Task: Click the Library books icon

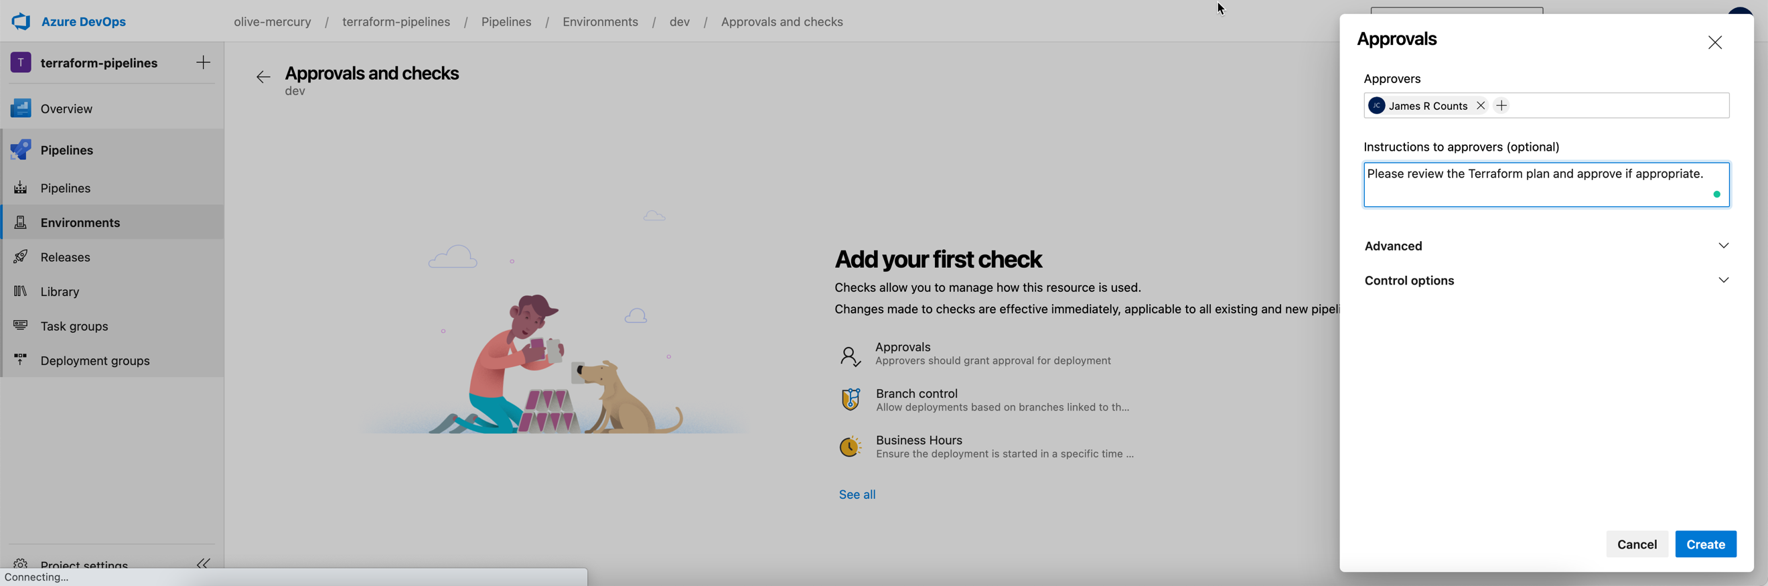Action: [x=21, y=291]
